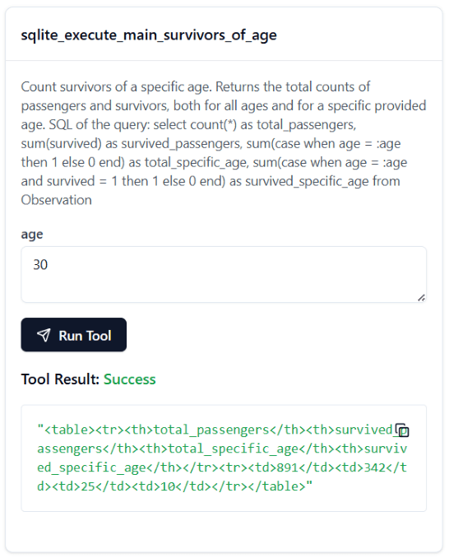The image size is (449, 558).
Task: Focus the age input field
Action: [x=224, y=274]
